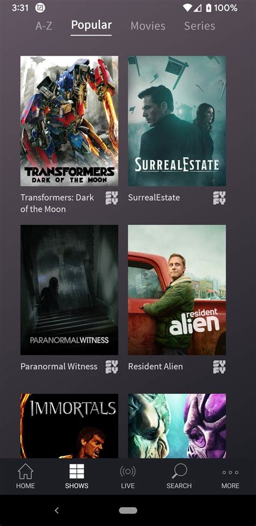Open the Immortals poster
Screen dimensions: 256x526
coord(69,426)
